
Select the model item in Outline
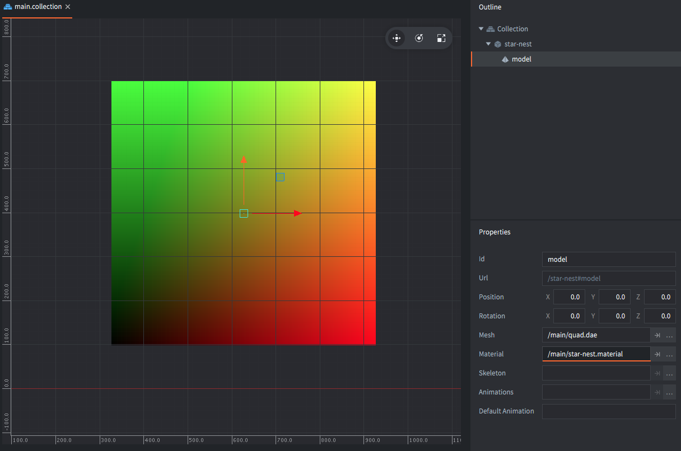(521, 59)
